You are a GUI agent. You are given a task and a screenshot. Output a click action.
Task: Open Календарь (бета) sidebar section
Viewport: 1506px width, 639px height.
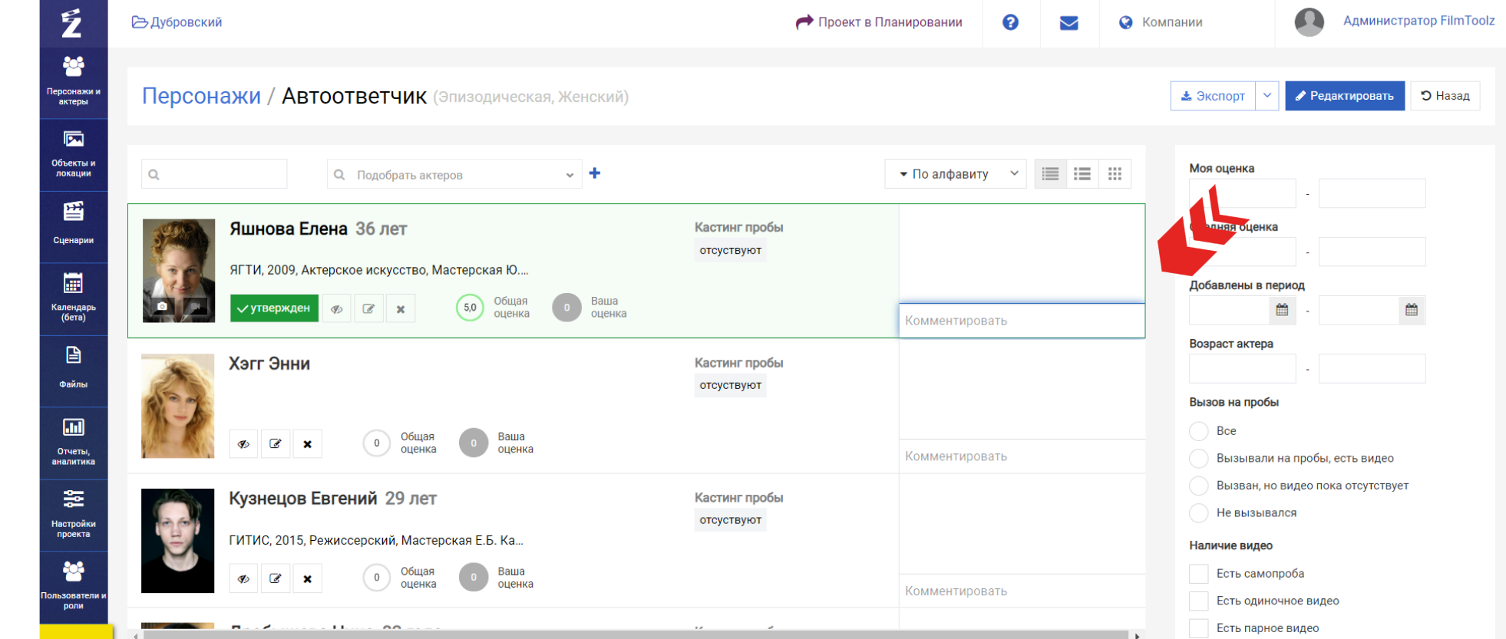tap(74, 297)
